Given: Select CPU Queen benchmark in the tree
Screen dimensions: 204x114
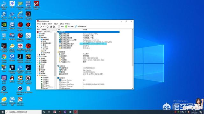Looking at the screenshot, I should (46, 85).
